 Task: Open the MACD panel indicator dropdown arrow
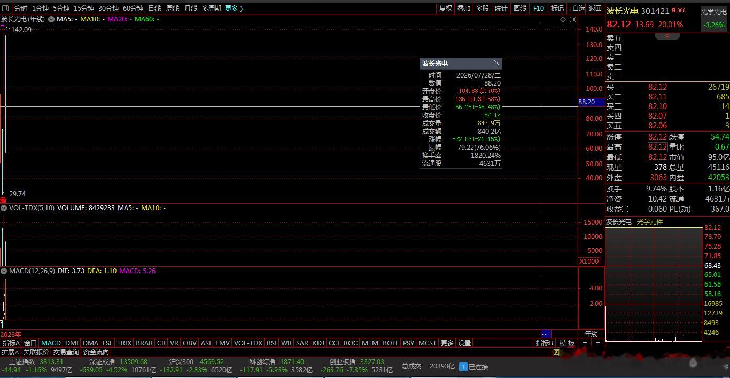[x=4, y=271]
